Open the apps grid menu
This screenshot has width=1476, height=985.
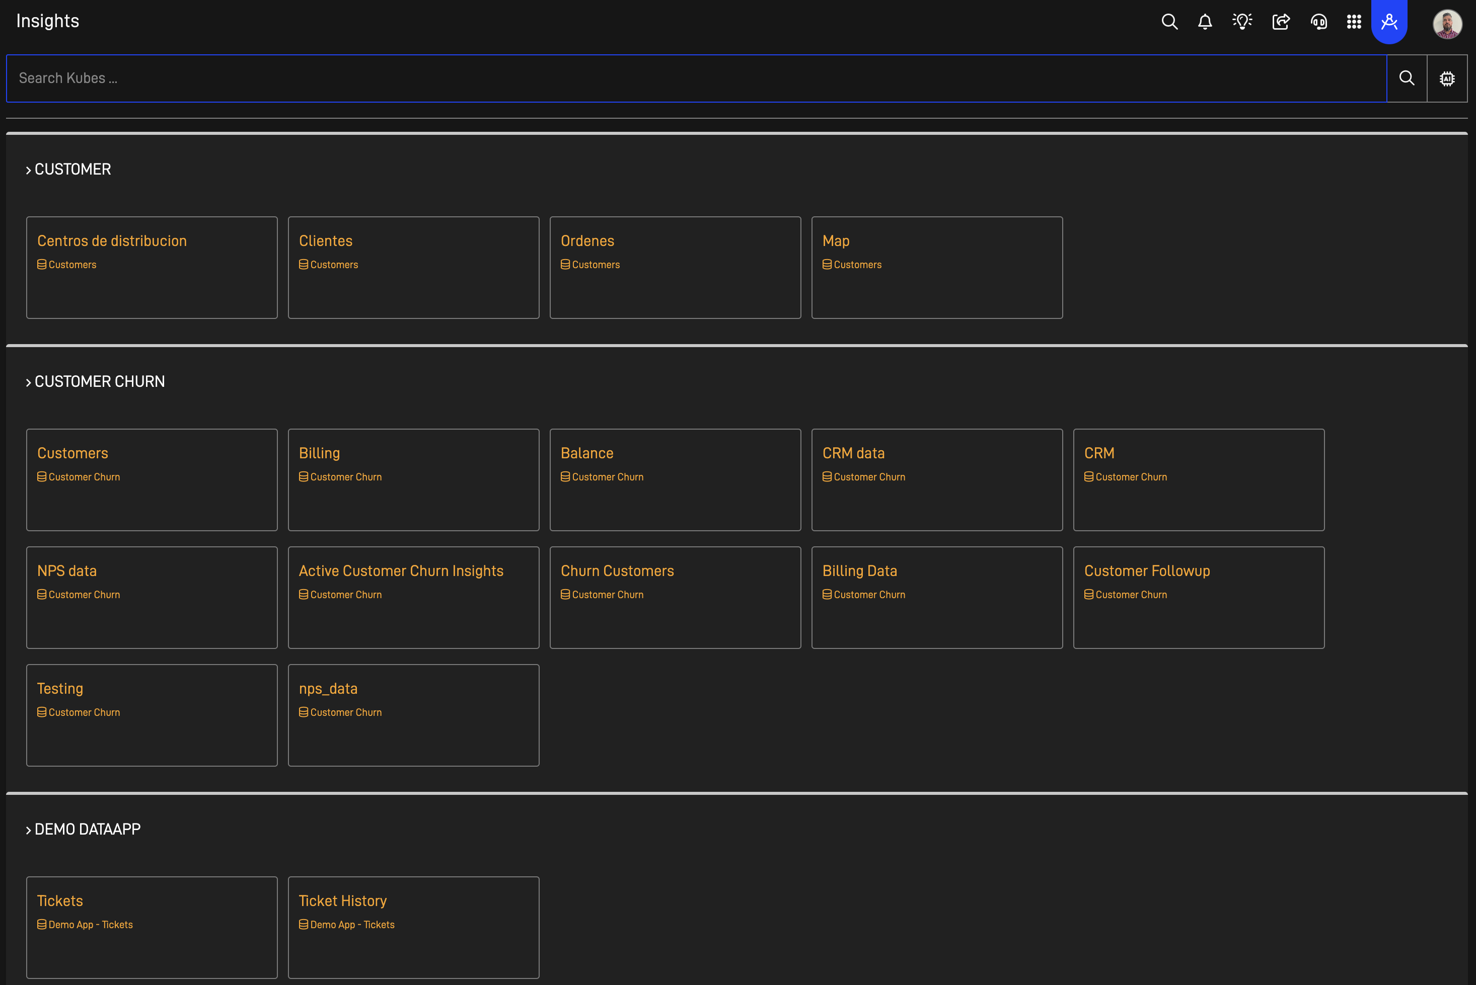pos(1353,21)
